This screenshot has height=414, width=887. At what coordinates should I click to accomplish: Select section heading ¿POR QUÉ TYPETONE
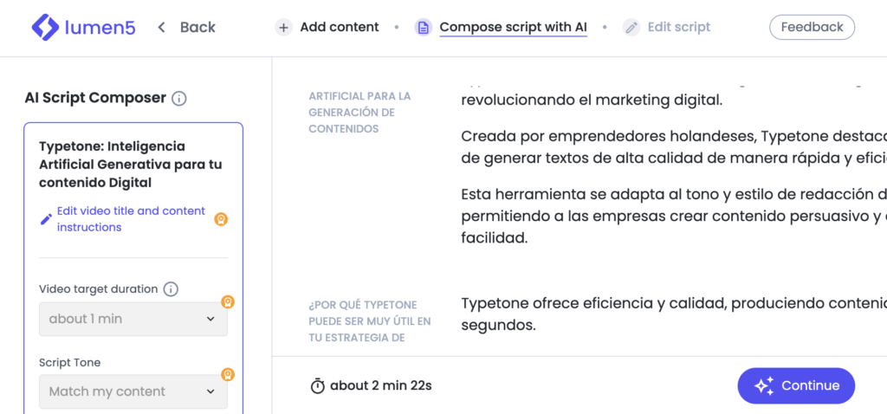point(370,321)
